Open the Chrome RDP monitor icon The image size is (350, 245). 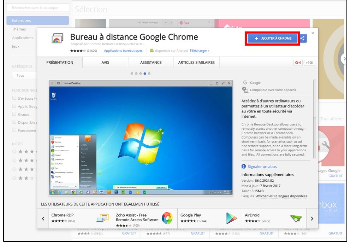(x=102, y=218)
